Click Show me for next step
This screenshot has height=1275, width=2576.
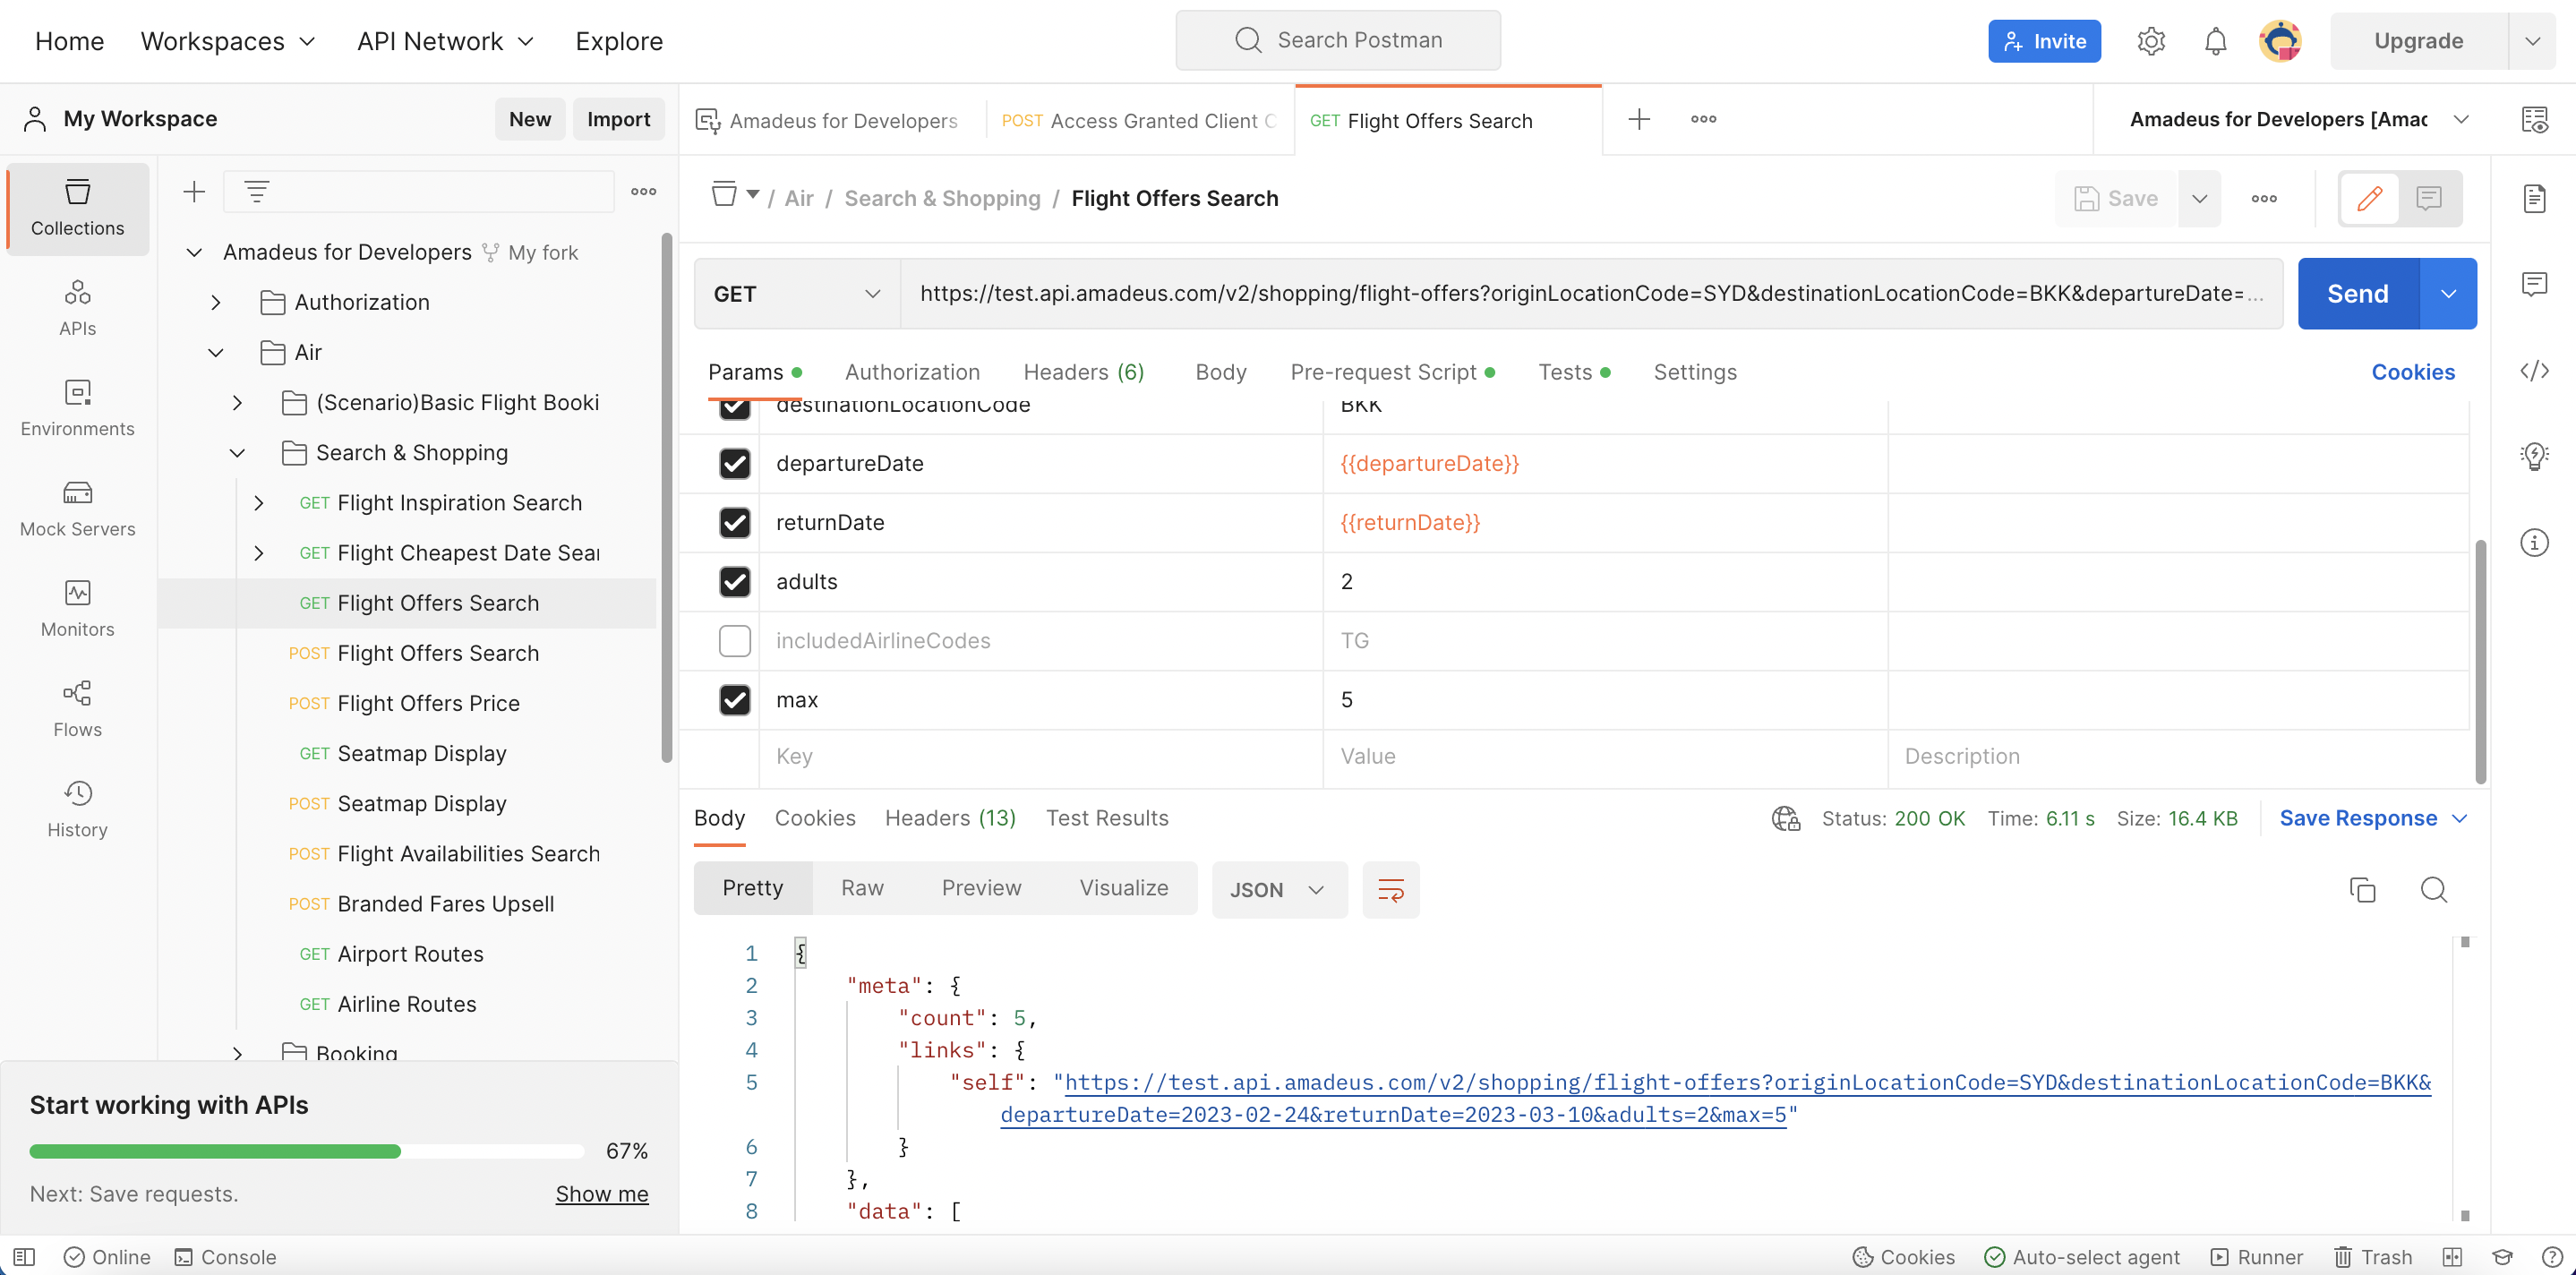tap(602, 1194)
